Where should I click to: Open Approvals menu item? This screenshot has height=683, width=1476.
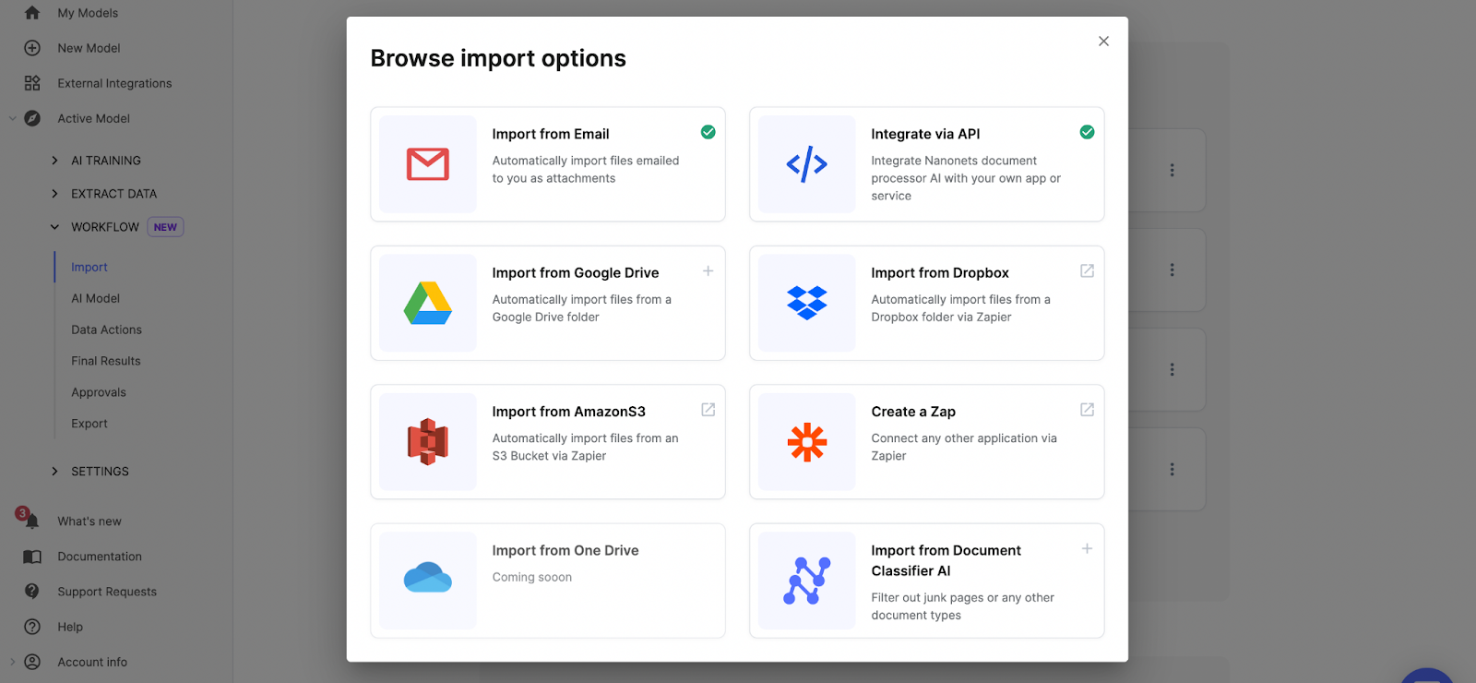tap(99, 392)
